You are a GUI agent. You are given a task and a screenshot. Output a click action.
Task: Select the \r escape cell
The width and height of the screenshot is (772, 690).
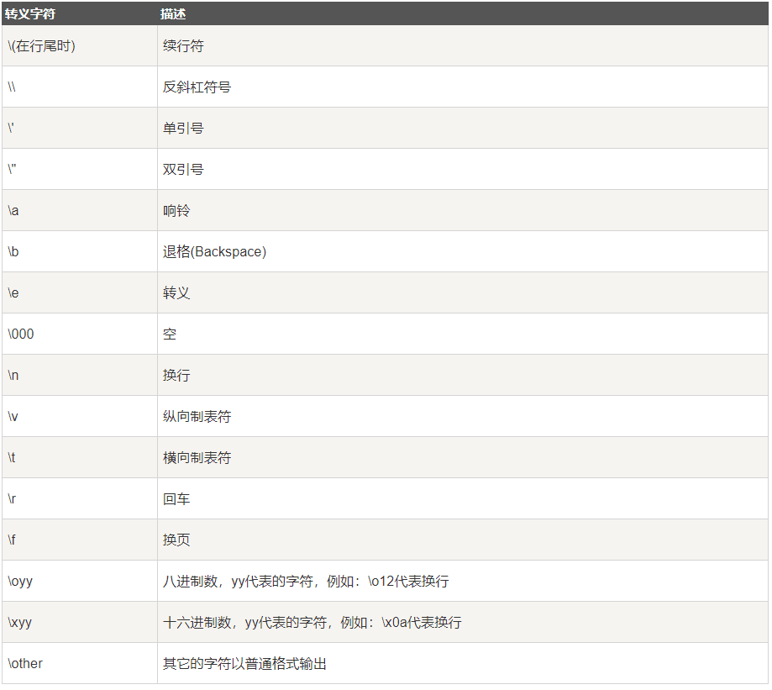pyautogui.click(x=79, y=498)
